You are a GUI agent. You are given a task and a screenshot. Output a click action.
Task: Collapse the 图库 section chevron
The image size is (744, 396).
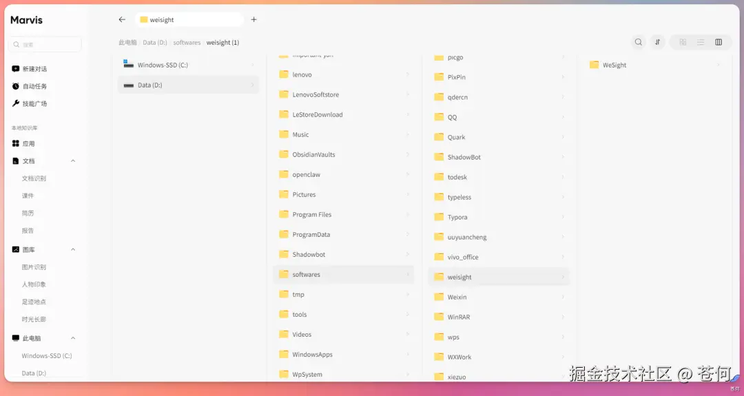[73, 249]
